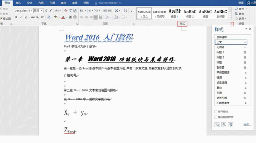Image resolution: width=256 pixels, height=143 pixels.
Task: Insert enclosed character icon
Action: 75,17
